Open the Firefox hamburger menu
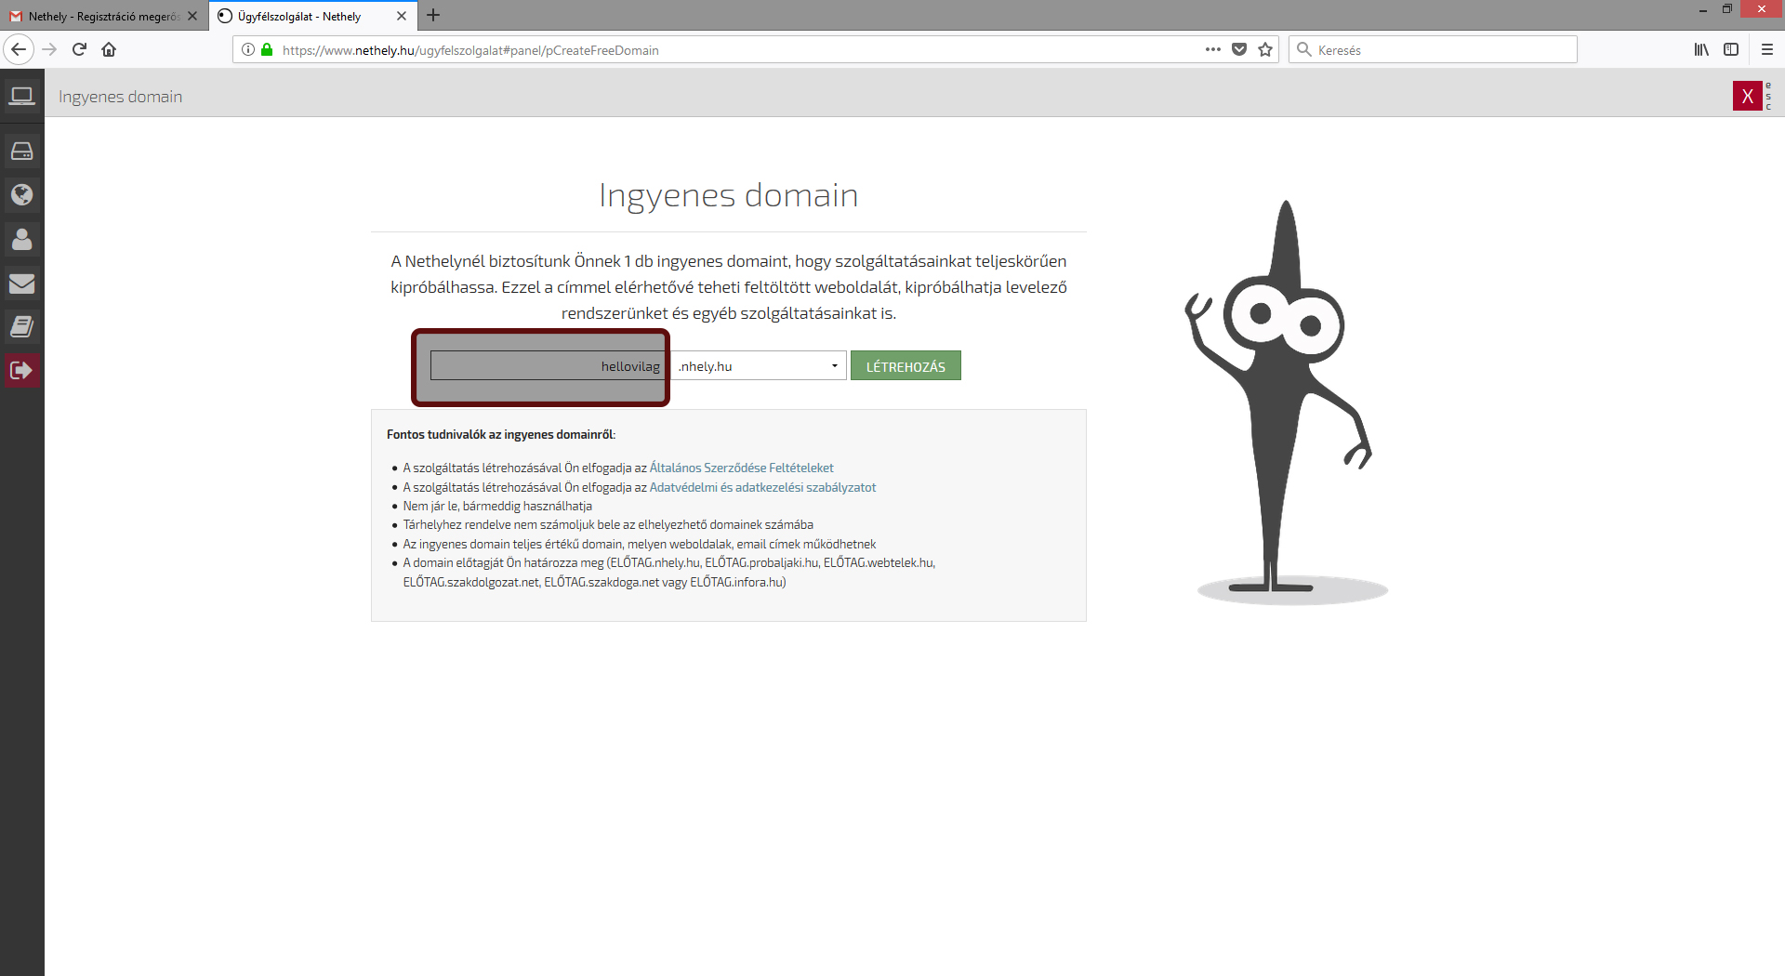 (x=1766, y=50)
